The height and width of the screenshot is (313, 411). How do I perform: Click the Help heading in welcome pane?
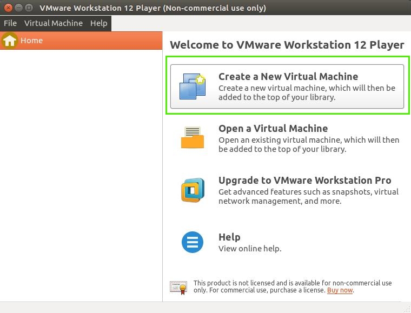pos(229,237)
